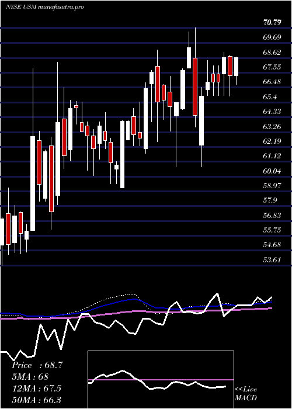Click the 67.55 price axis label
Viewport: 292px width, 409px height.
(272, 67)
